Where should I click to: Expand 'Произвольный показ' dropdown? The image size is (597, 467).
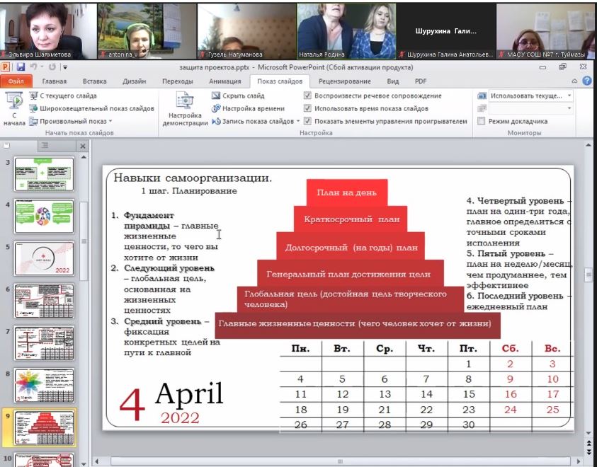110,121
